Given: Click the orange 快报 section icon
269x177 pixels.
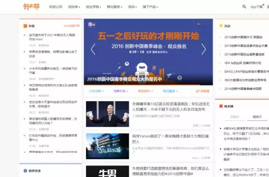Looking at the screenshot, I should [25, 26].
